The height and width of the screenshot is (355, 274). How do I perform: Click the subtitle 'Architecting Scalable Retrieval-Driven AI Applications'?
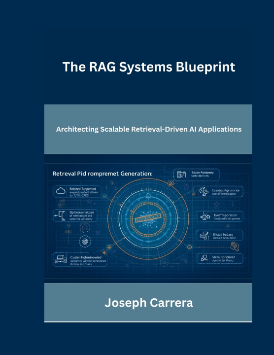click(x=149, y=129)
